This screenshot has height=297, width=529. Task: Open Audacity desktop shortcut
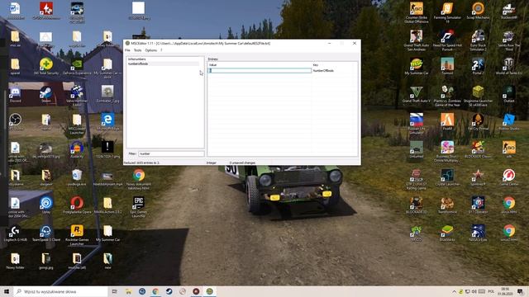(77, 149)
